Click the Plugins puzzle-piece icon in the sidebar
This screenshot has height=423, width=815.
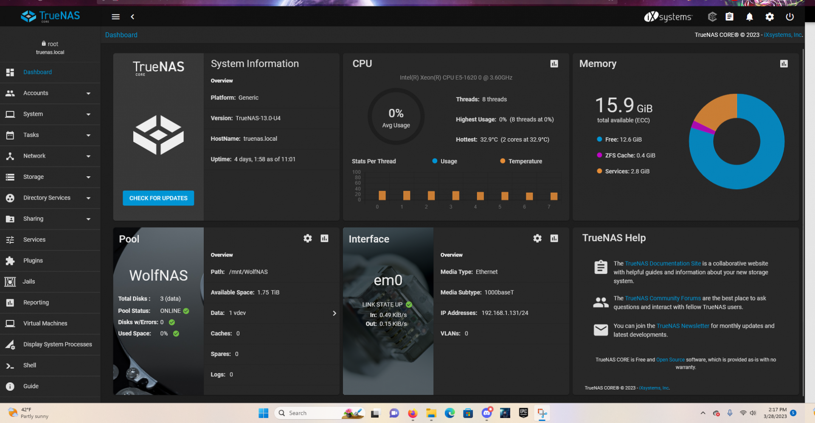point(10,261)
